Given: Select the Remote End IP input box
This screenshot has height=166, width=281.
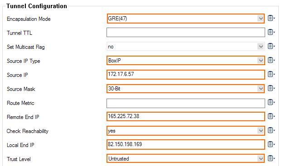Looking at the screenshot, I should pos(186,116).
